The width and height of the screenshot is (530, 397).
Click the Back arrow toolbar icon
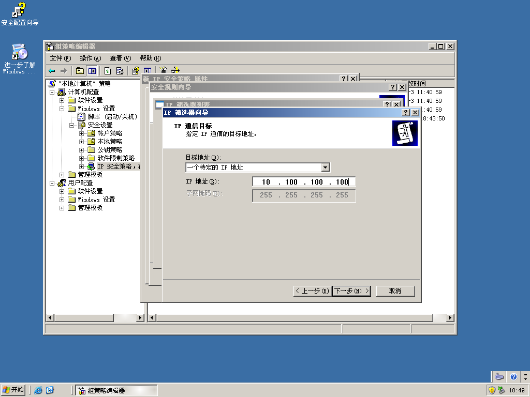52,70
